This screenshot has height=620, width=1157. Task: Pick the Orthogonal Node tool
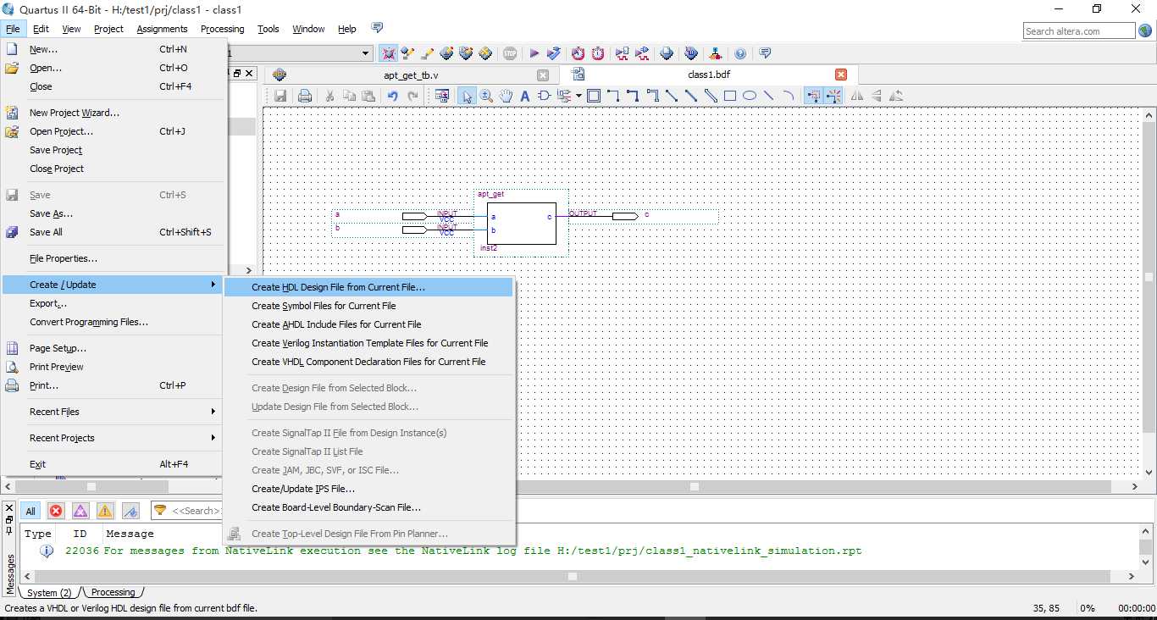(613, 96)
